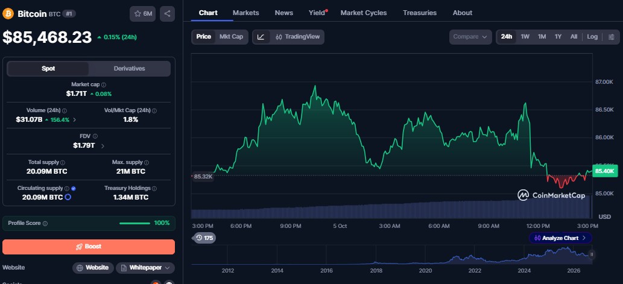Viewport: 623px width, 284px height.
Task: Open the Chart tab
Action: pyautogui.click(x=208, y=13)
